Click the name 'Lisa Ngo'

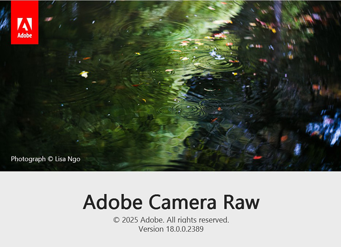click(x=68, y=159)
